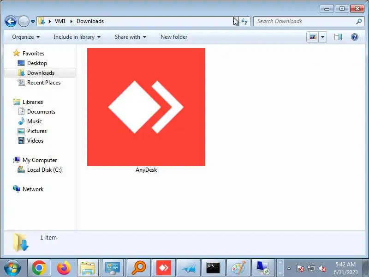Select Network in the navigation pane
Screen dimensions: 369x277
[x=33, y=189]
